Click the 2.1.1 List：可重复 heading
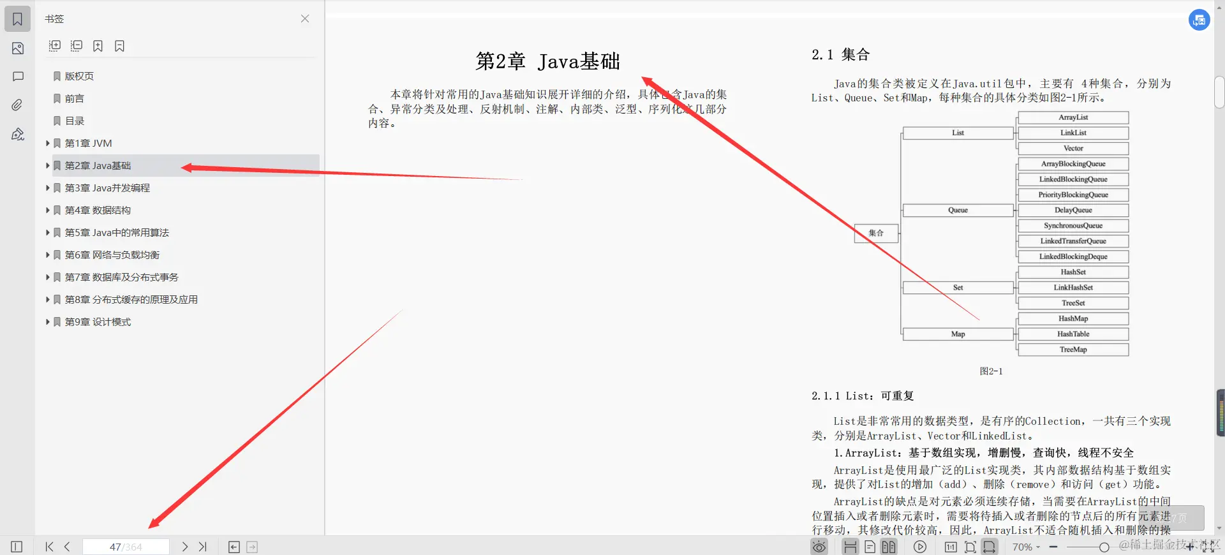This screenshot has width=1225, height=555. click(863, 396)
